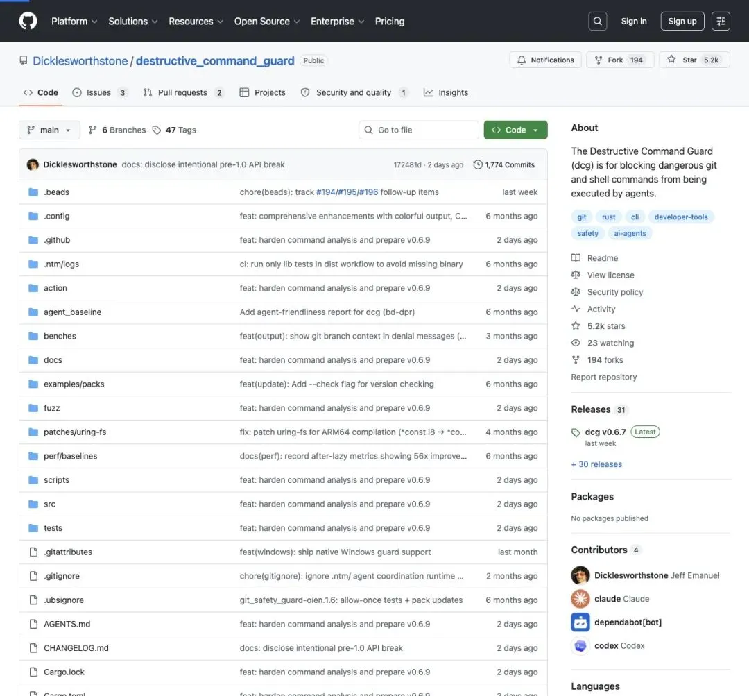
Task: Click the Report repository link
Action: (604, 377)
